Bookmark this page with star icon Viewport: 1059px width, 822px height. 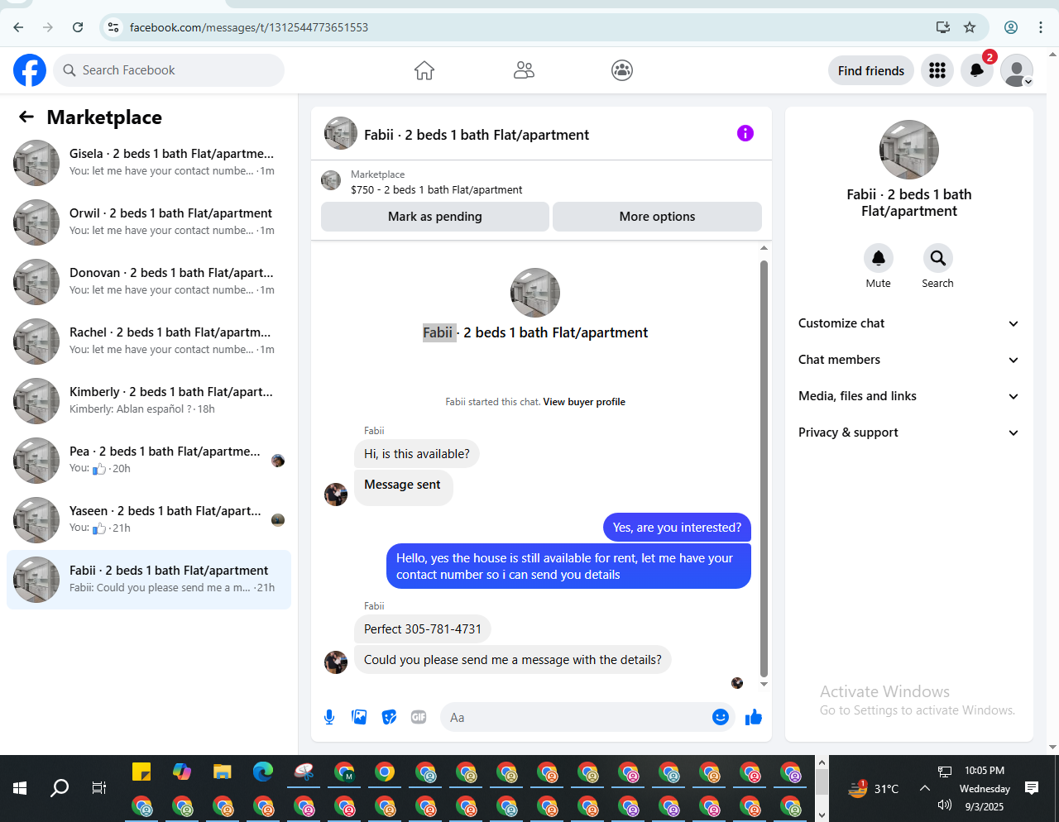[x=970, y=27]
